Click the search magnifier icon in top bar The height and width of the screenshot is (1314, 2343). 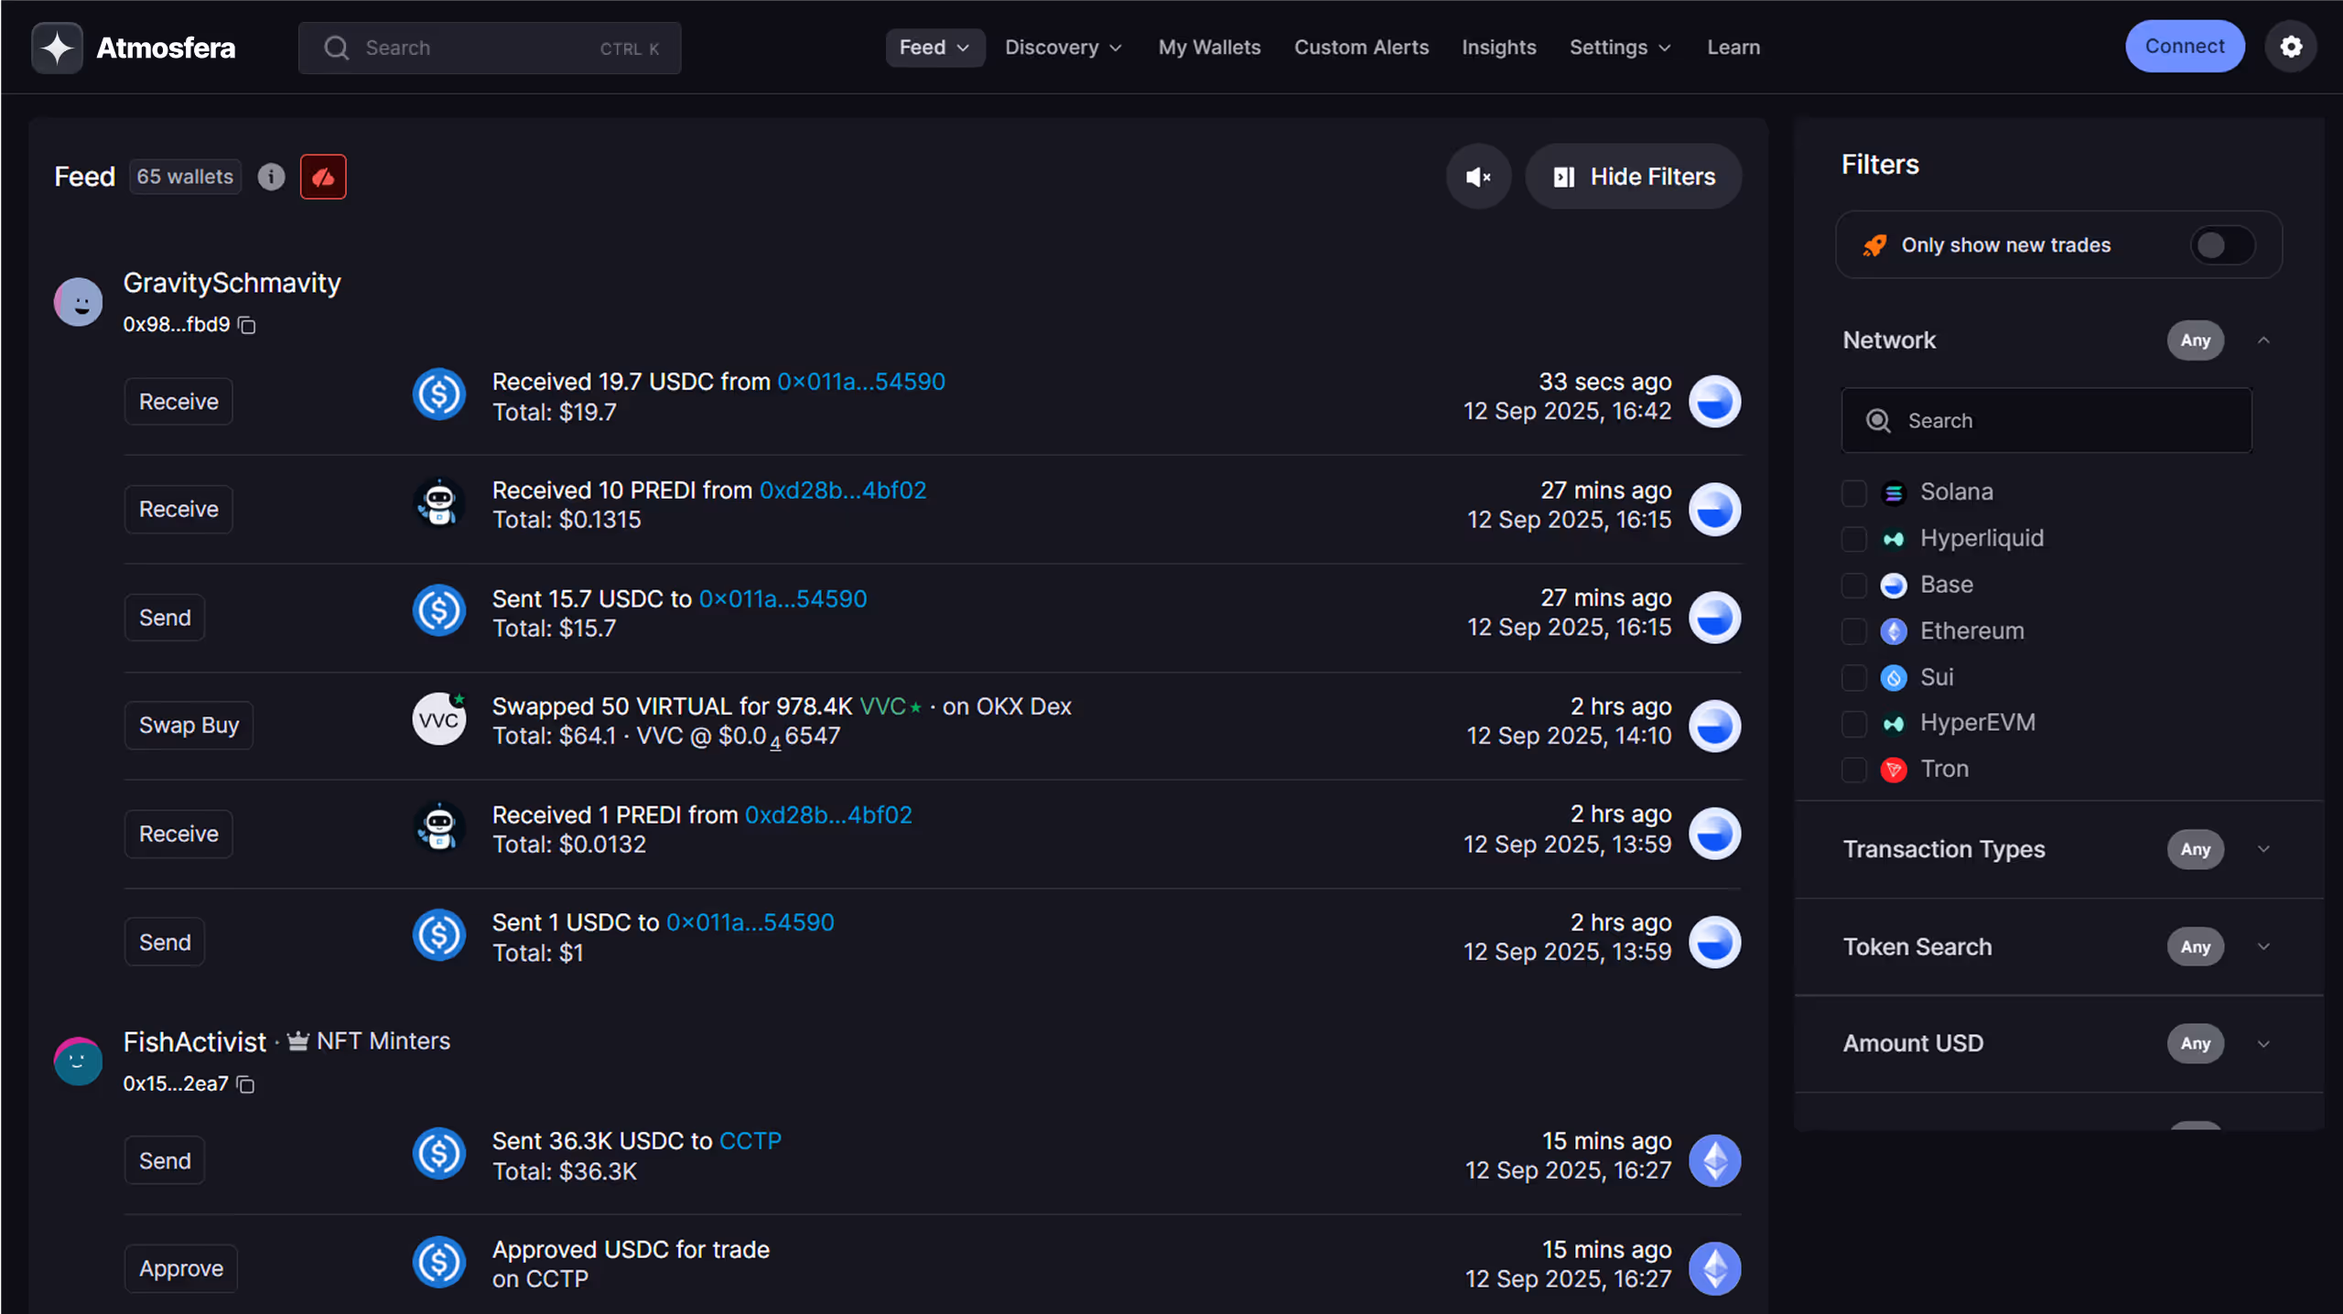pos(337,48)
